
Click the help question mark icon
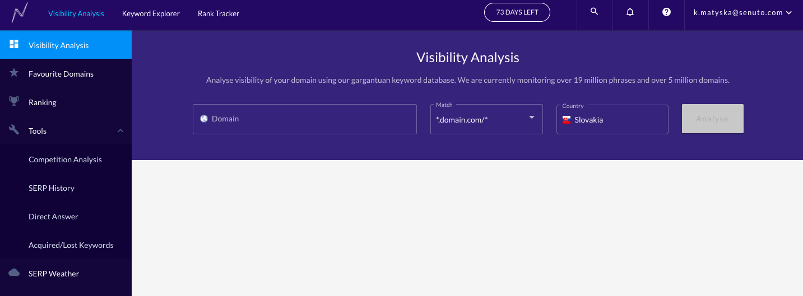coord(666,12)
